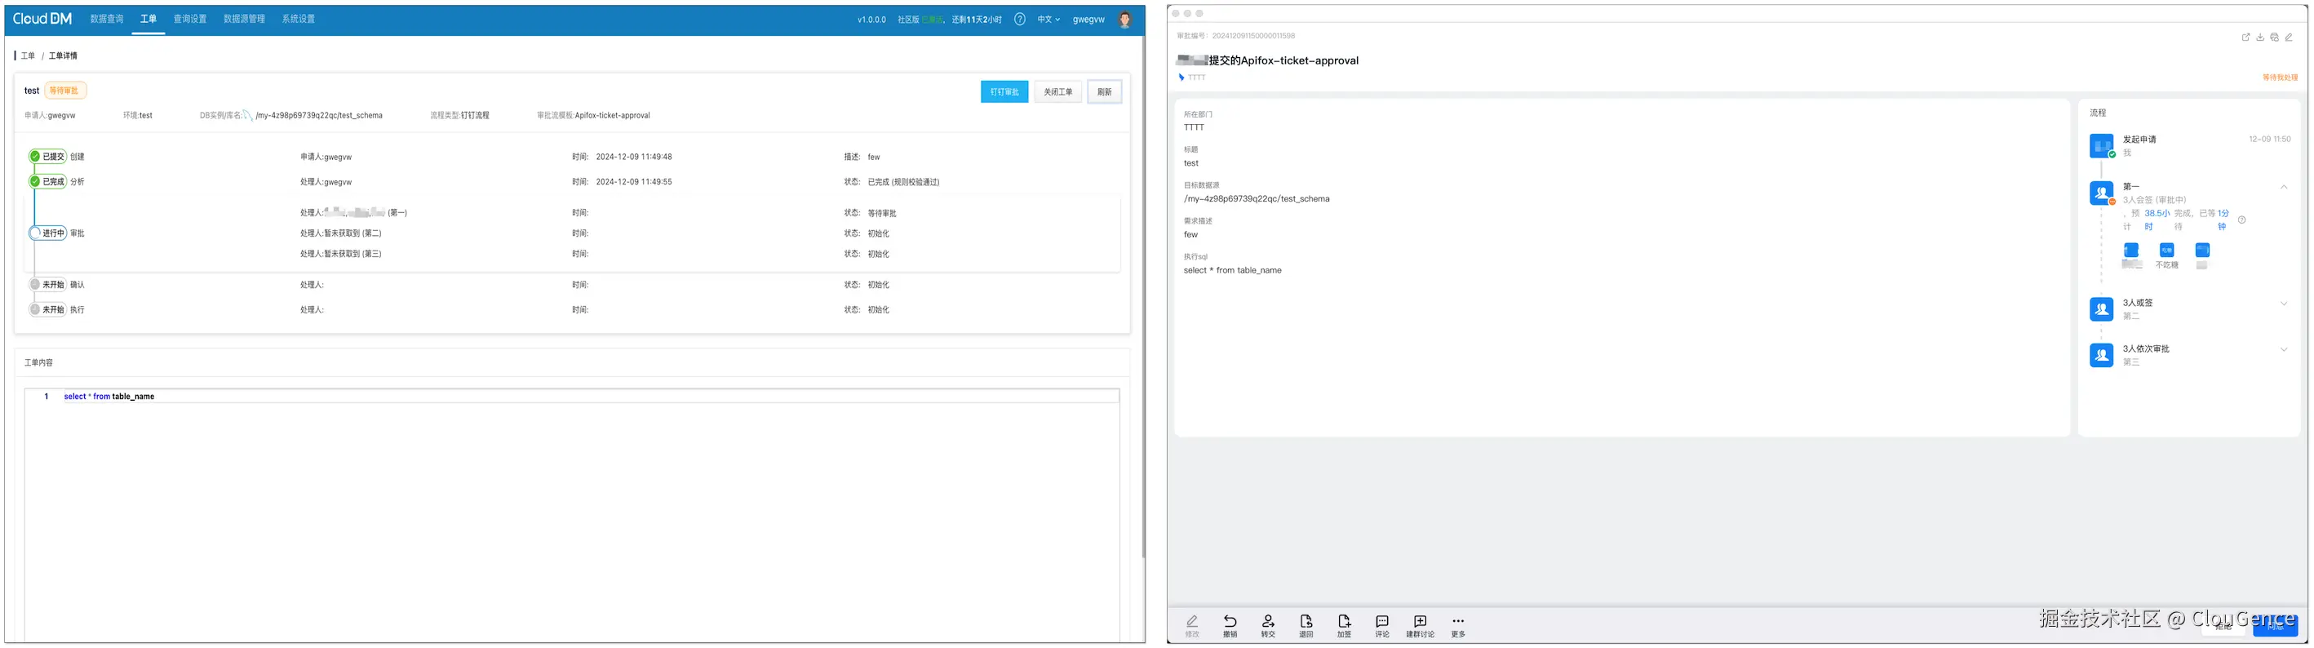Click the 退回 (return) icon
Image resolution: width=2314 pixels, height=648 pixels.
tap(1306, 621)
